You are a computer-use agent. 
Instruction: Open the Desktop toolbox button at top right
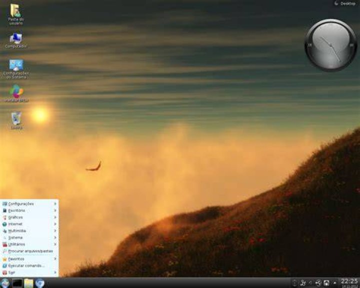(x=345, y=3)
